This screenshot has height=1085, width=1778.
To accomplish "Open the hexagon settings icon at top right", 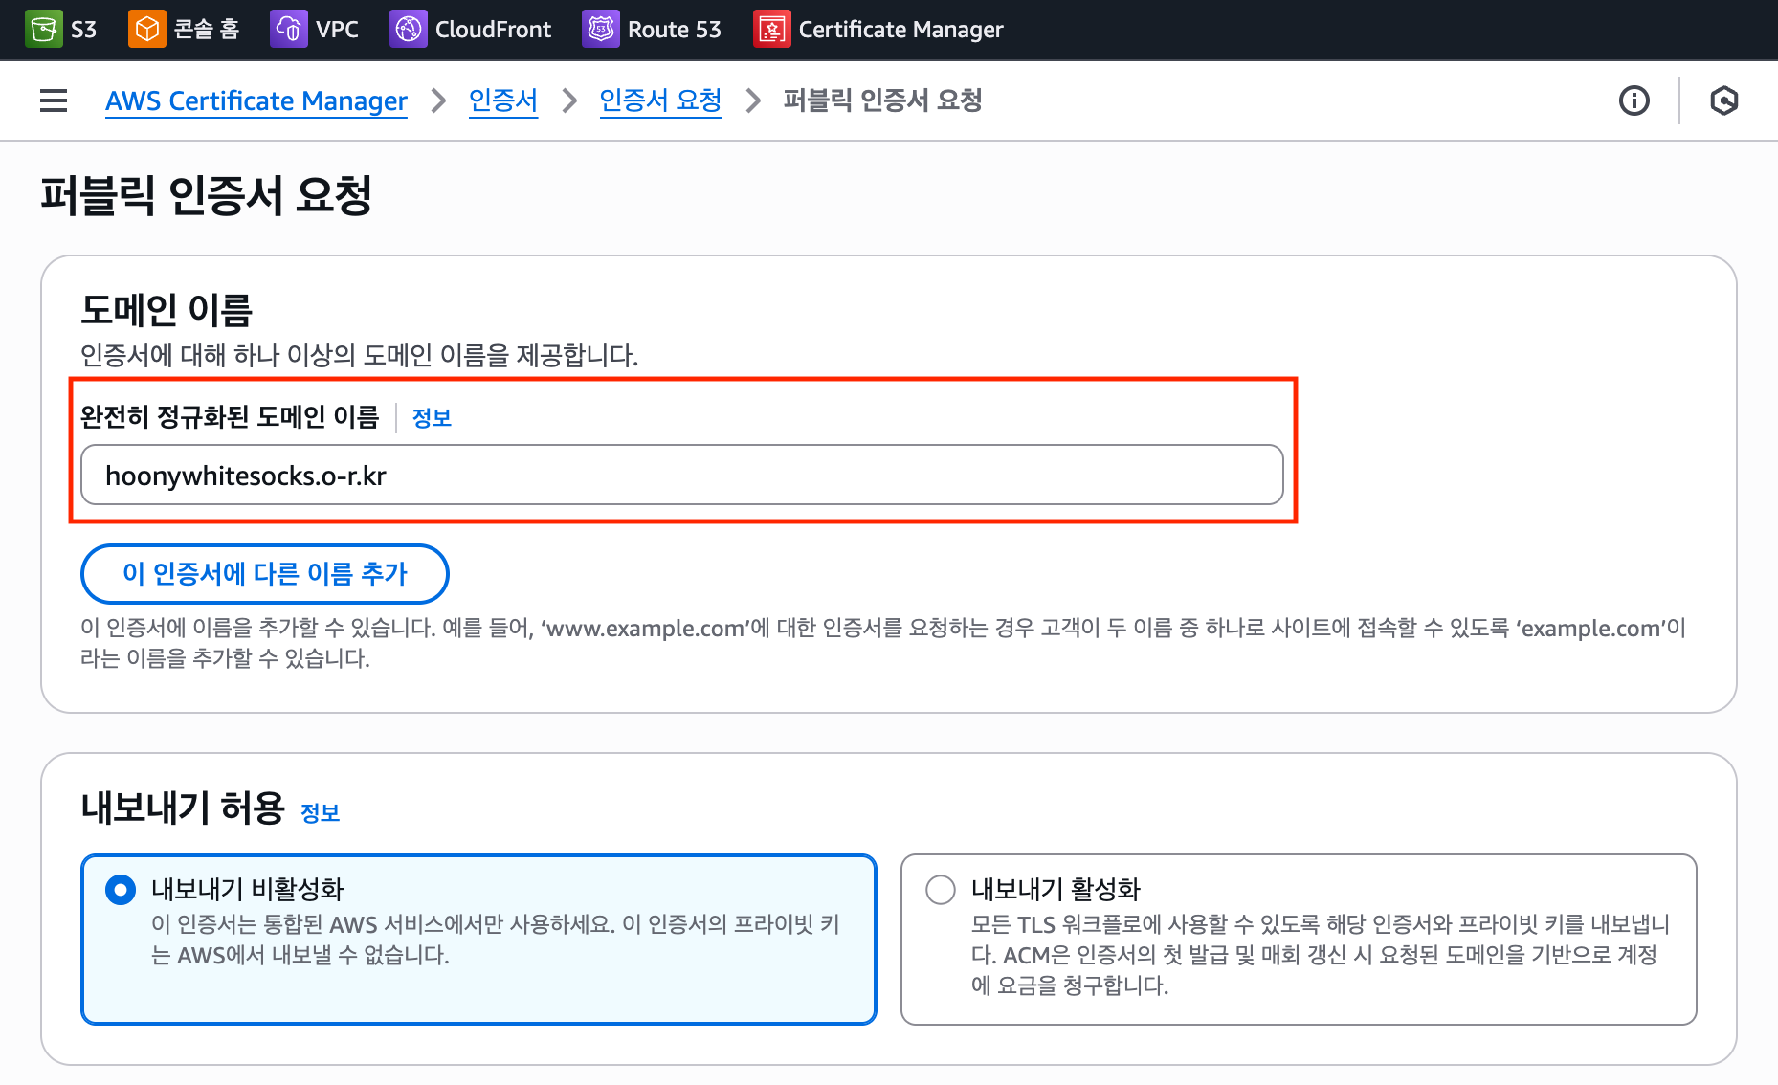I will 1723,100.
